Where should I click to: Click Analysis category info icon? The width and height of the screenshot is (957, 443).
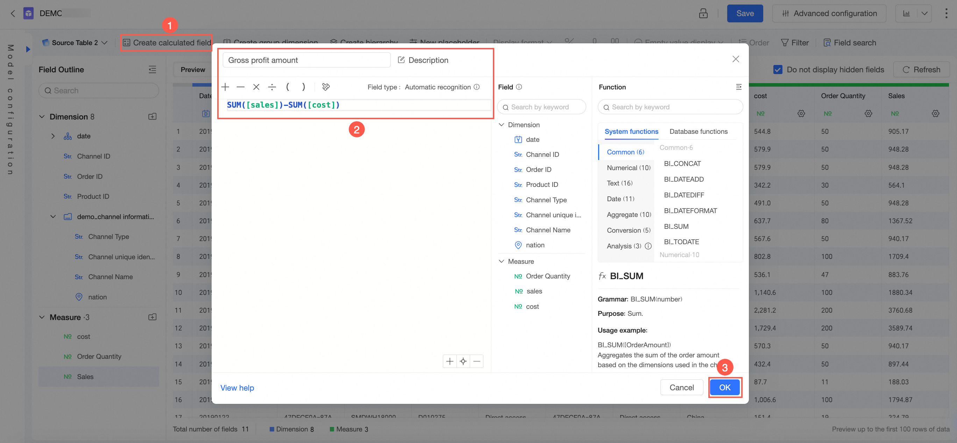click(648, 246)
